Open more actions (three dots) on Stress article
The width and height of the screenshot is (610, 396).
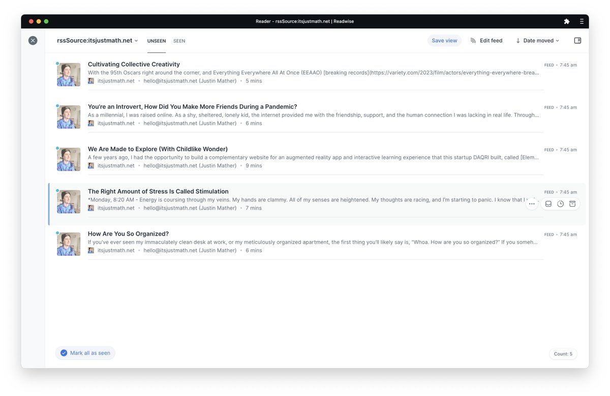[x=532, y=204]
